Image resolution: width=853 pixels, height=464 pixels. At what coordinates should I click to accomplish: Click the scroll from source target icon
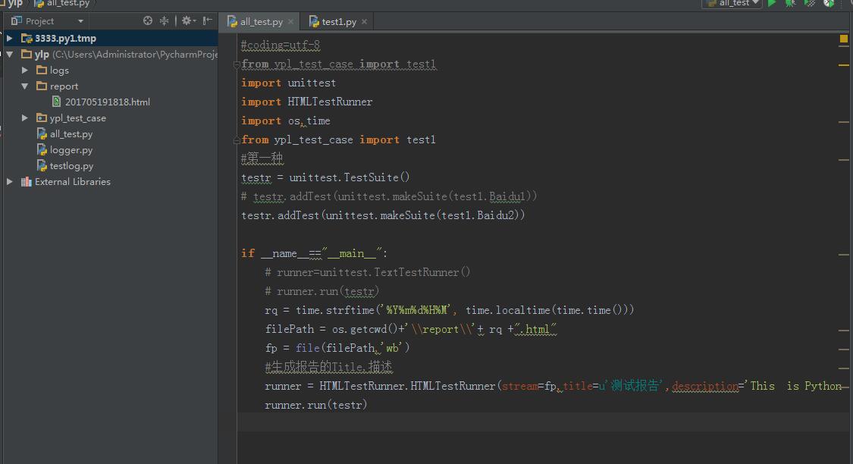pos(147,20)
